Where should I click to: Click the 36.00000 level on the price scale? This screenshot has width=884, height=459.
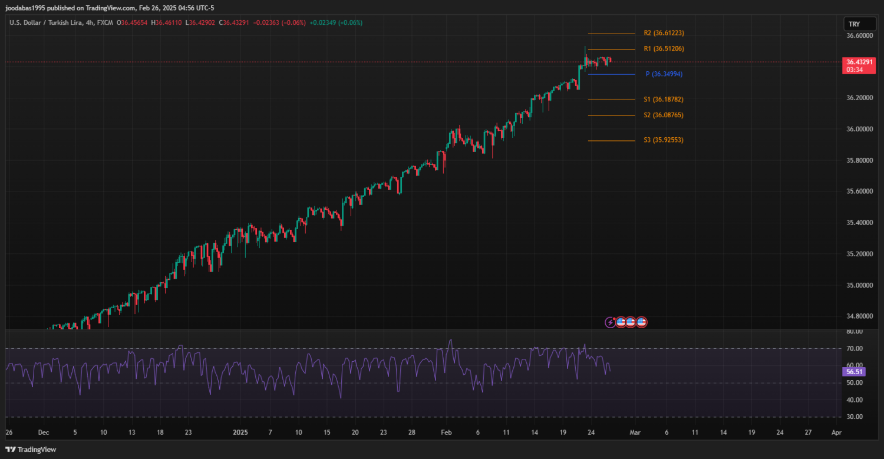[859, 129]
